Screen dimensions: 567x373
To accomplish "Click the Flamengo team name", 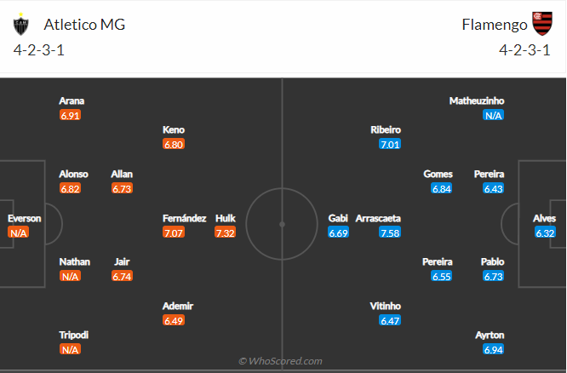I will tap(491, 25).
